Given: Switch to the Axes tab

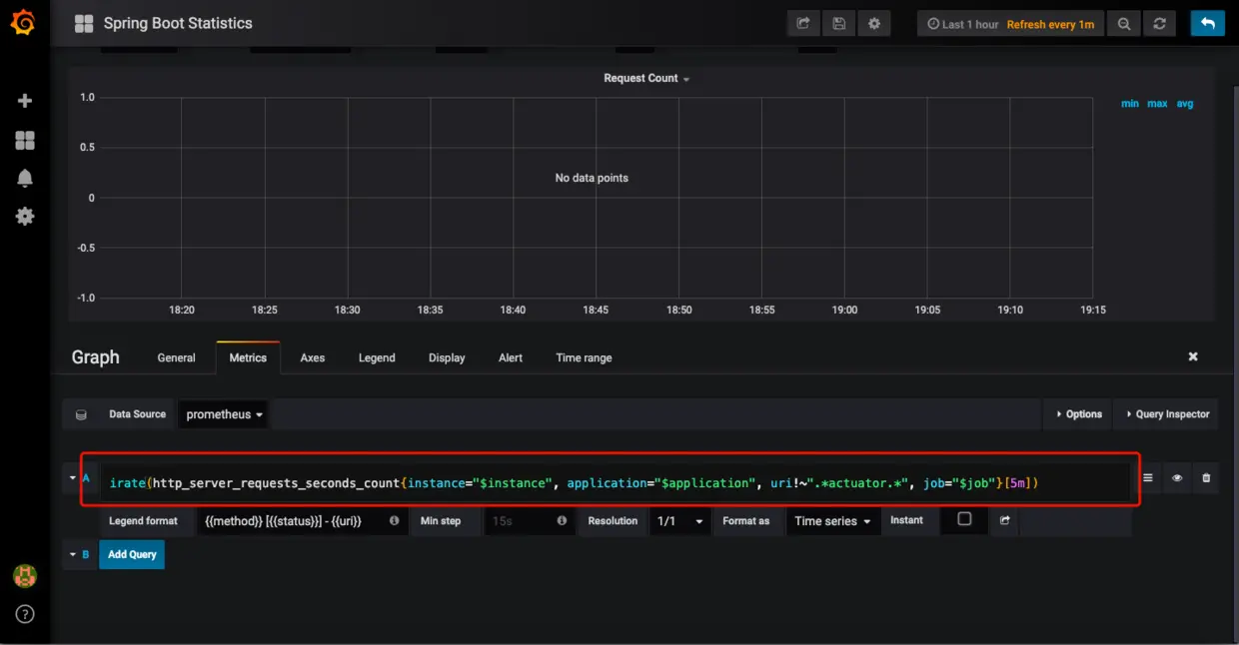Looking at the screenshot, I should pyautogui.click(x=313, y=357).
